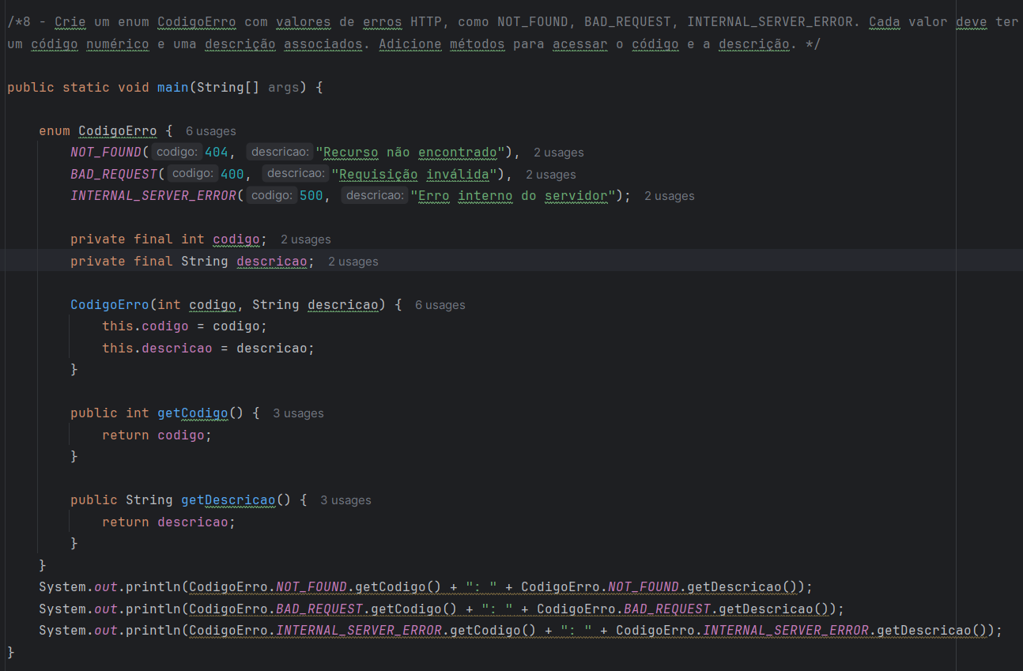
Task: Click 'println' in the BAD_REQUEST print statement
Action: 153,609
